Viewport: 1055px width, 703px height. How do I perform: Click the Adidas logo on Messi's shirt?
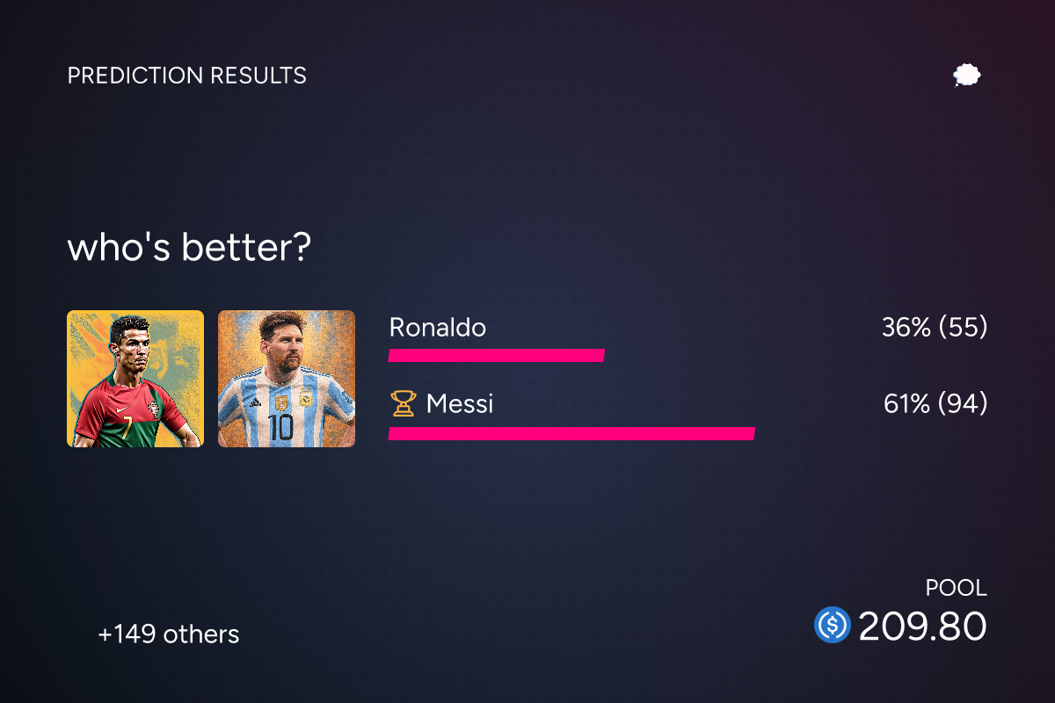click(255, 402)
